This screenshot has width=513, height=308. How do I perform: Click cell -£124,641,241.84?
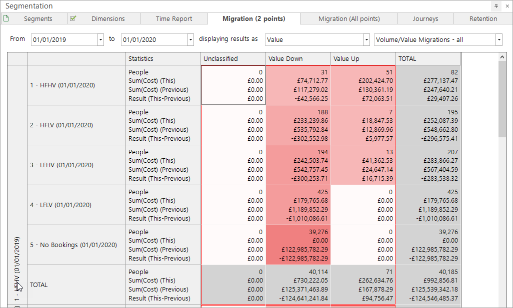tap(303, 298)
